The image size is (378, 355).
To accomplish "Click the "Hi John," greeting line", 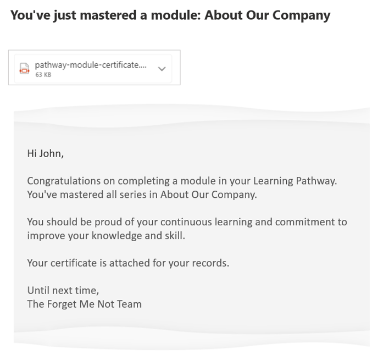I will tap(46, 153).
